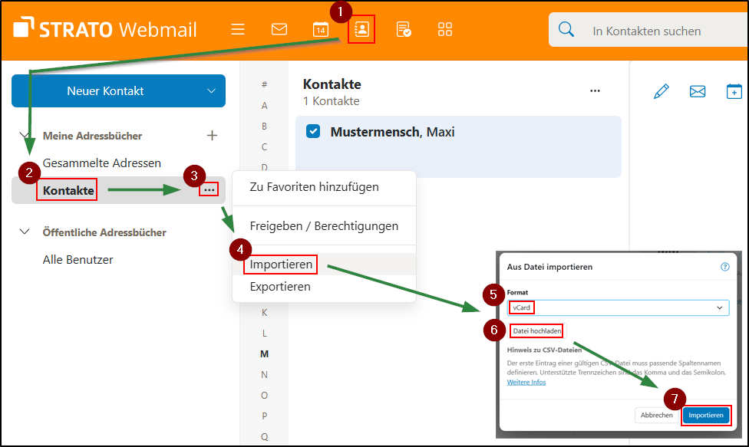Select Gesammelte Adressen address book
Image resolution: width=749 pixels, height=447 pixels.
pos(102,163)
